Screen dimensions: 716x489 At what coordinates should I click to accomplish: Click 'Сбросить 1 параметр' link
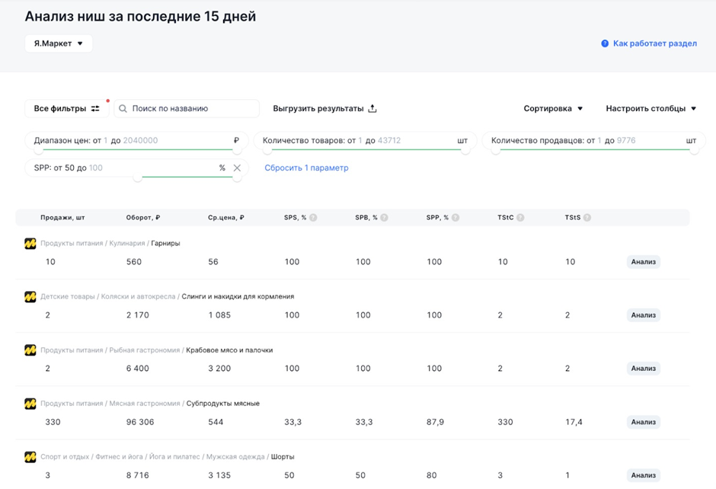coord(306,168)
